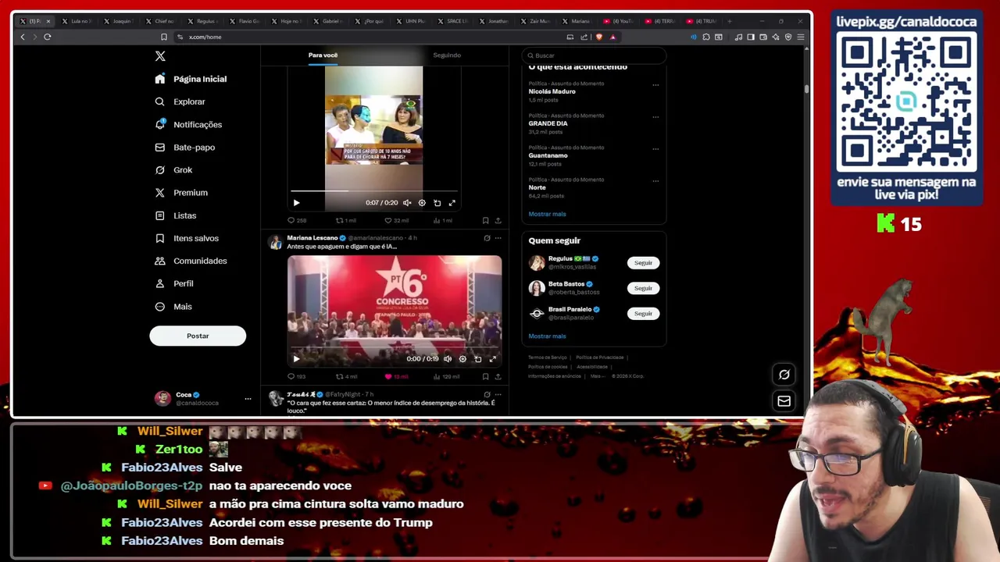Open more options on Mariana Lescano post
The height and width of the screenshot is (562, 1000).
tap(498, 238)
